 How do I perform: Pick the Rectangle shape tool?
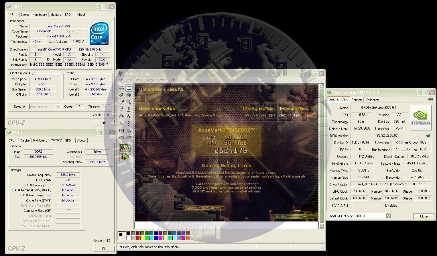pyautogui.click(x=122, y=131)
